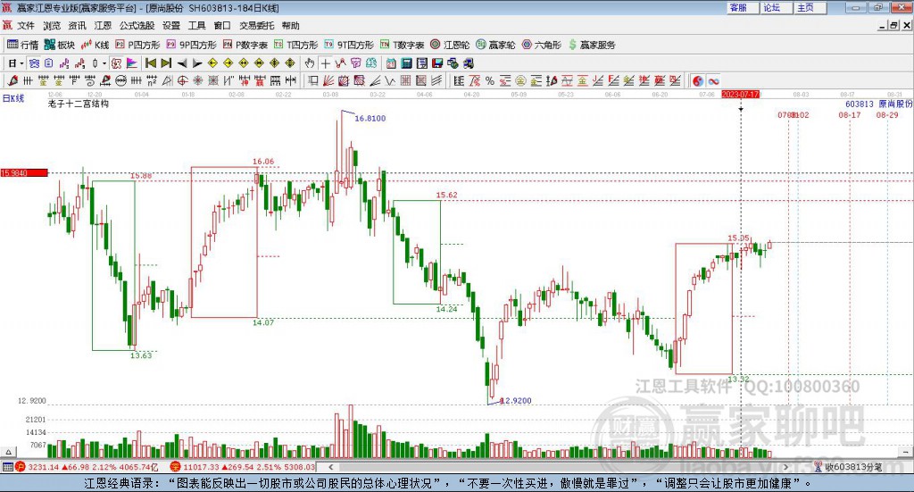Open the 9T四方形 tool
914x492 pixels.
click(349, 45)
